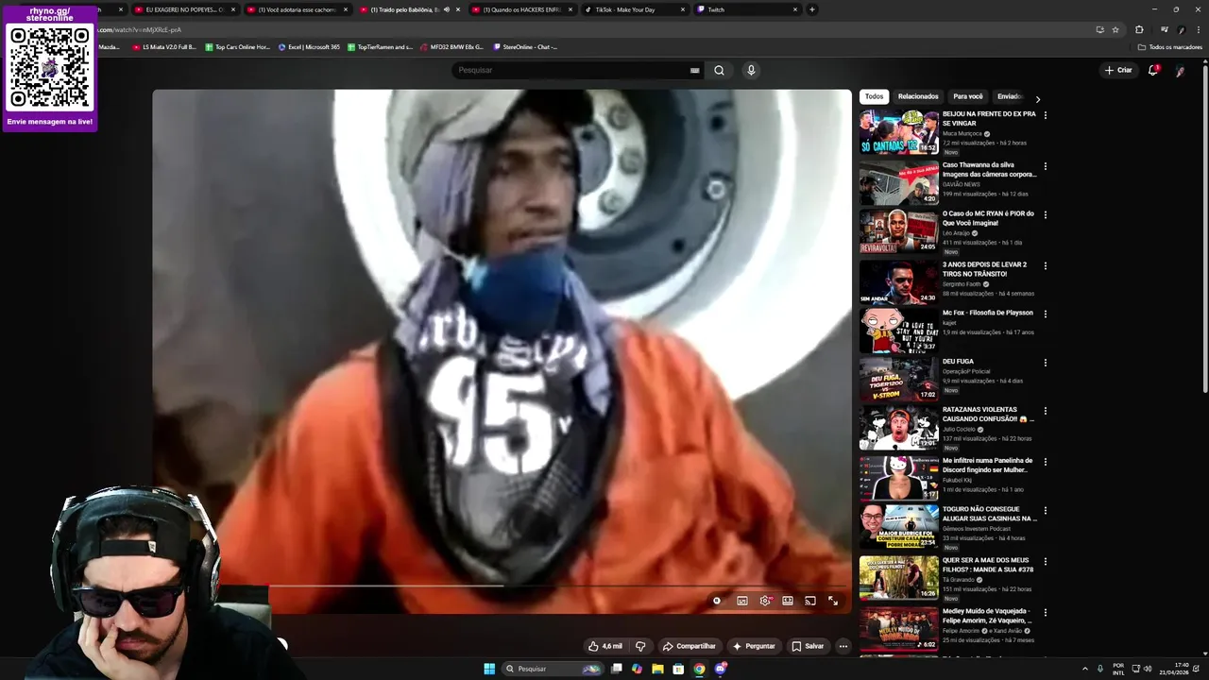Dislike the video
This screenshot has height=680, width=1209.
(640, 646)
